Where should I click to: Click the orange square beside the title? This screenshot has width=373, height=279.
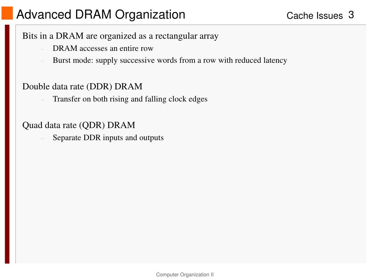pyautogui.click(x=7, y=13)
